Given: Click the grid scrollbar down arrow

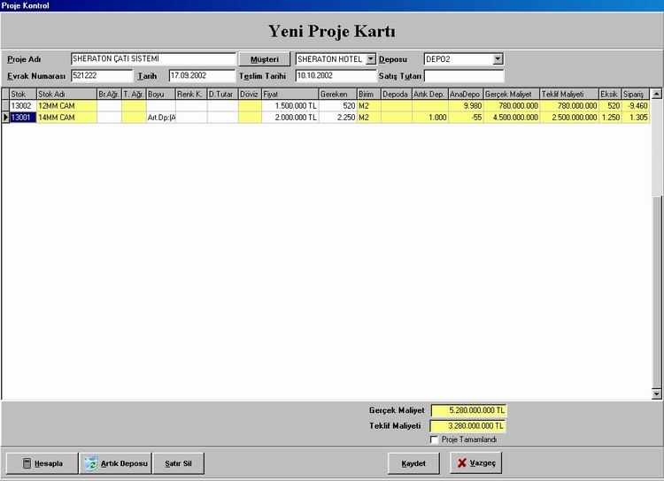Looking at the screenshot, I should point(656,393).
